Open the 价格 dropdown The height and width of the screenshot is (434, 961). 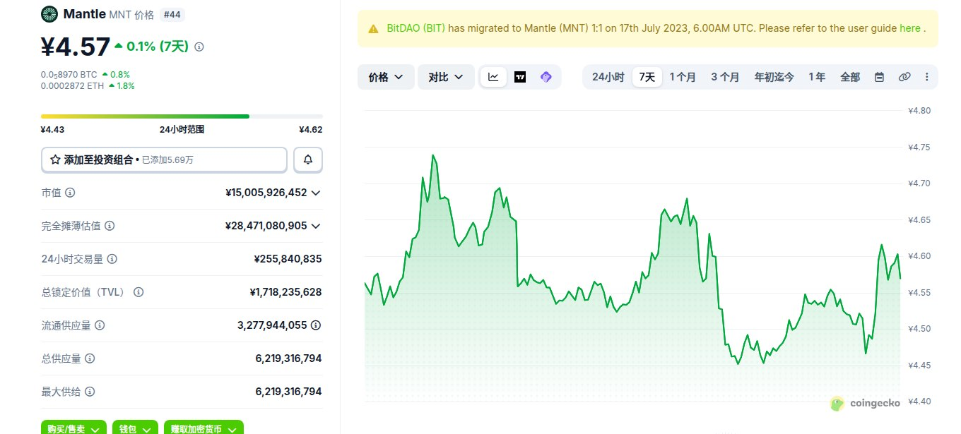[x=386, y=77]
